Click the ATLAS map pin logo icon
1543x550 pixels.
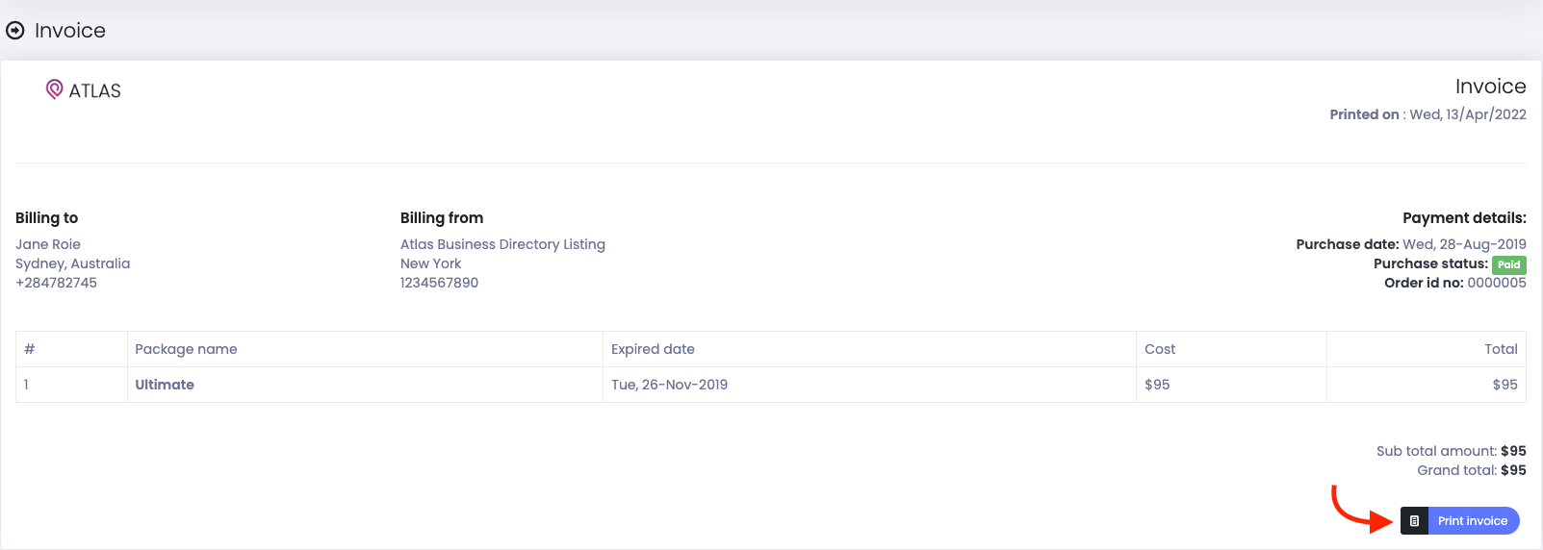pyautogui.click(x=55, y=89)
